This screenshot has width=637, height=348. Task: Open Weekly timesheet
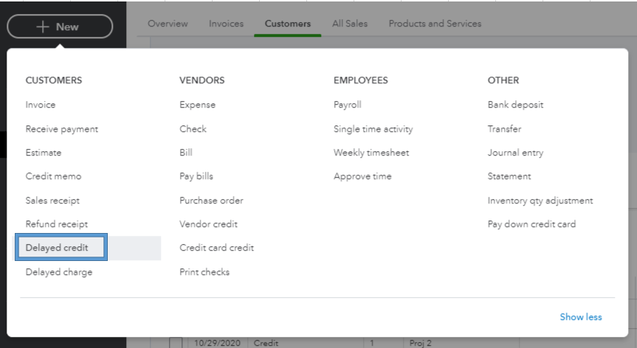[371, 153]
